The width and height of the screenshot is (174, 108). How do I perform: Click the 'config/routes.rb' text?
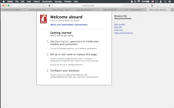point(75,65)
